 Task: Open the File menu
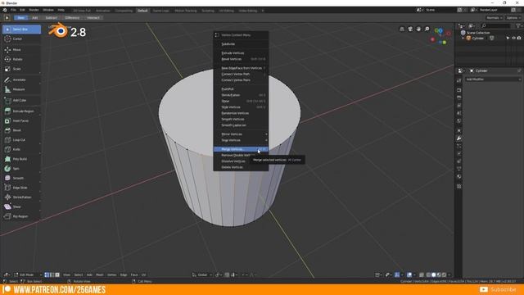coord(13,11)
